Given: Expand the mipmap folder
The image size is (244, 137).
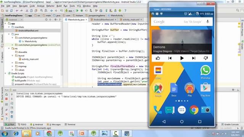Looking at the screenshot, I should tap(13, 66).
